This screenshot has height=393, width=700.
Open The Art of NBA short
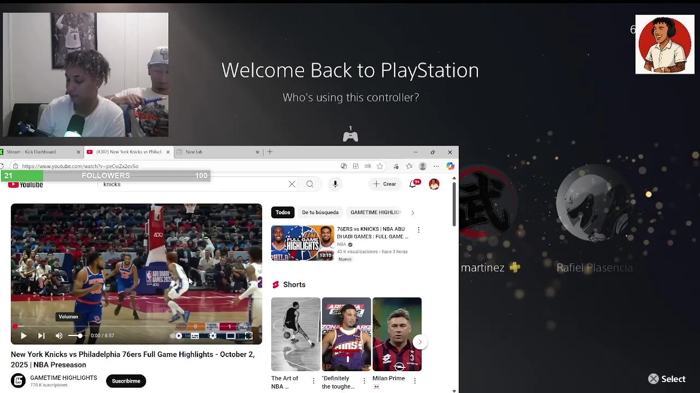296,334
